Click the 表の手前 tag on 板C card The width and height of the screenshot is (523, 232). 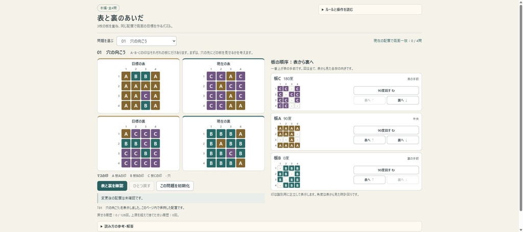(413, 79)
